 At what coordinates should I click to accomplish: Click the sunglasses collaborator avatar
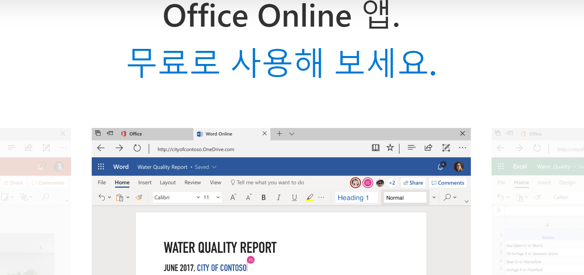380,183
